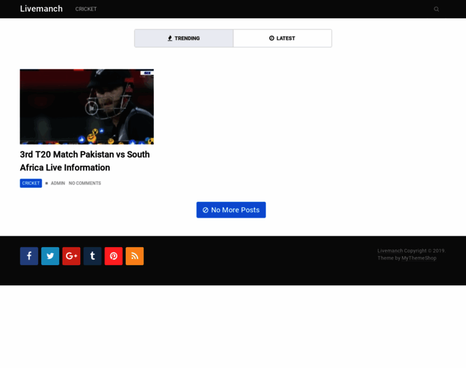Switch to the Trending tab
Viewport: 466px width, 368px height.
(x=184, y=38)
